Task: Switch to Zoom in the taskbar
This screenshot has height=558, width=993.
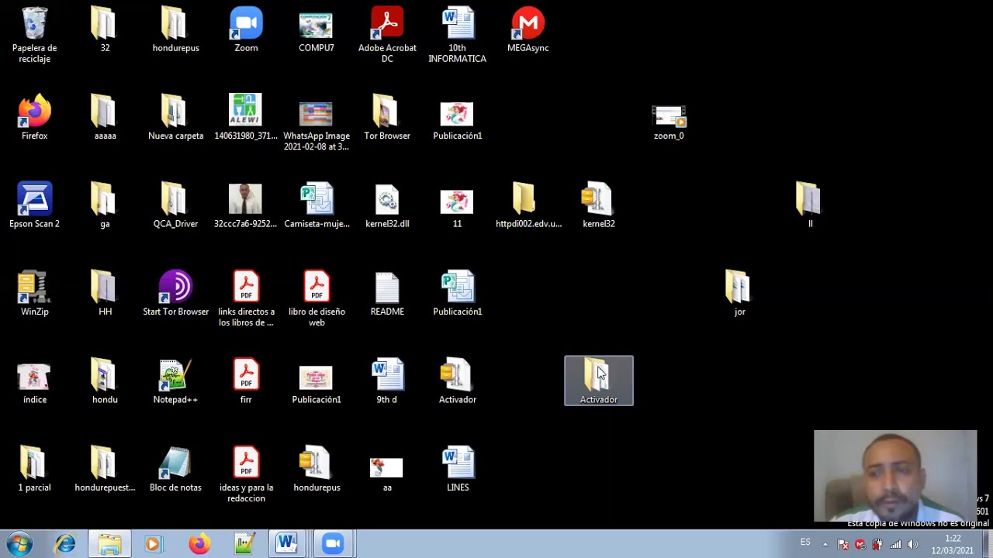Action: [333, 544]
